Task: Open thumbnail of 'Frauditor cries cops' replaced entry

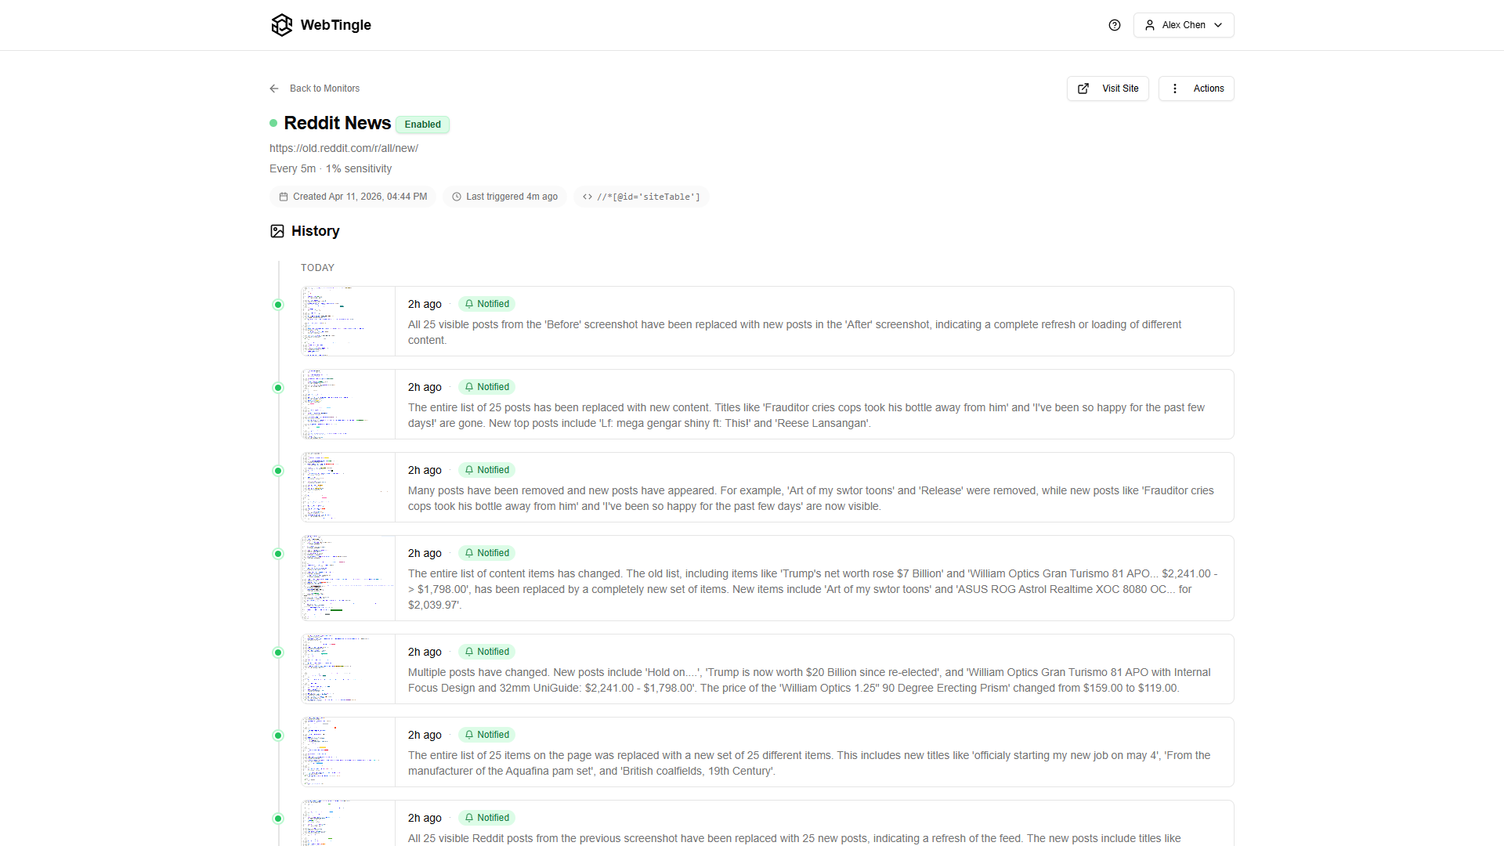Action: [x=349, y=404]
